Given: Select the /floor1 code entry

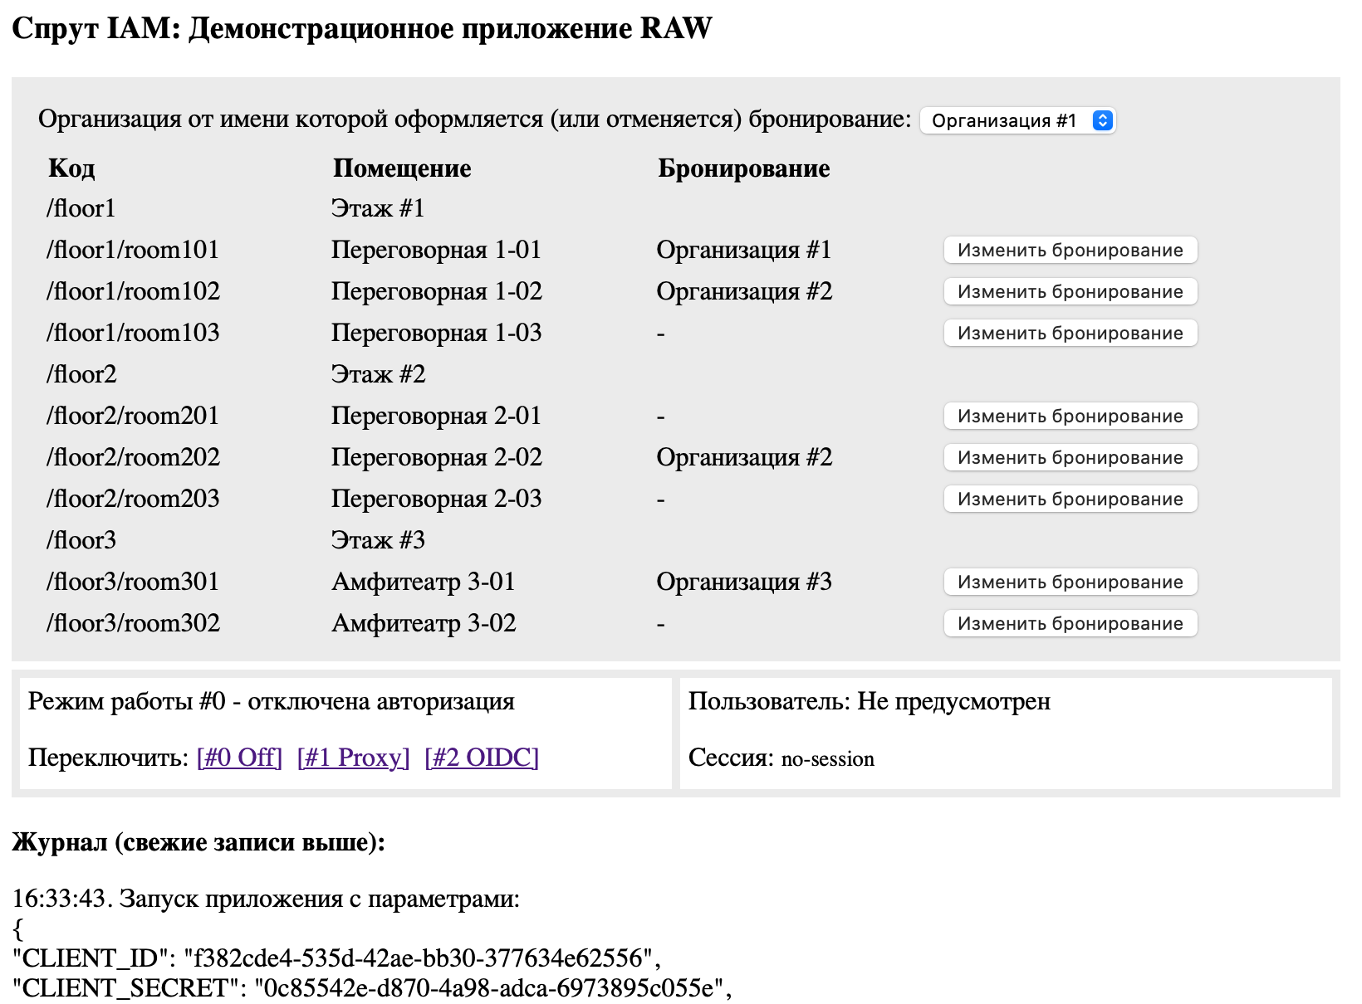Looking at the screenshot, I should pos(80,208).
